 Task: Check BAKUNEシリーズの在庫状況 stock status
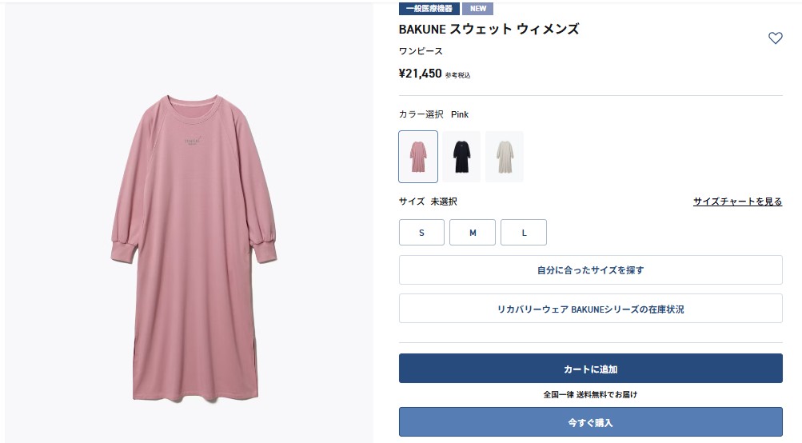(x=590, y=309)
